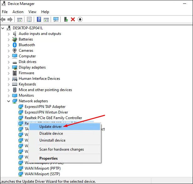Expand the Disk drives category arrow
The image size is (193, 184).
[9, 62]
